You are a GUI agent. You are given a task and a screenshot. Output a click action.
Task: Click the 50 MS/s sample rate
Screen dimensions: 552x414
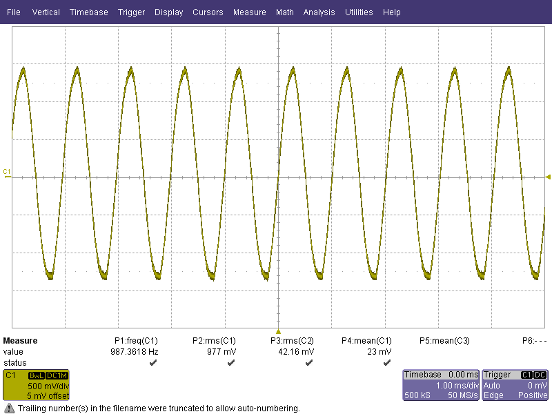[x=462, y=395]
